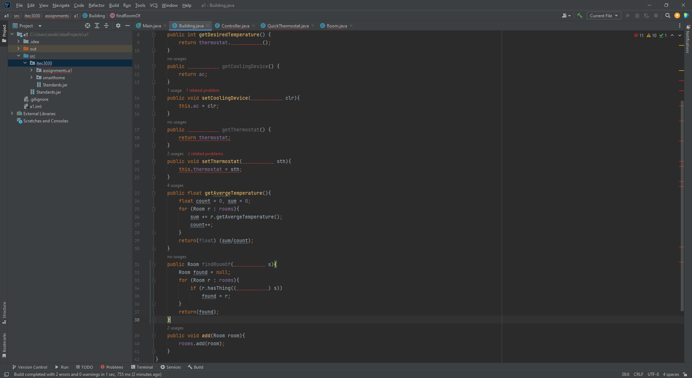Open the Notifications bell icon
Image resolution: width=692 pixels, height=378 pixels.
pos(688,27)
